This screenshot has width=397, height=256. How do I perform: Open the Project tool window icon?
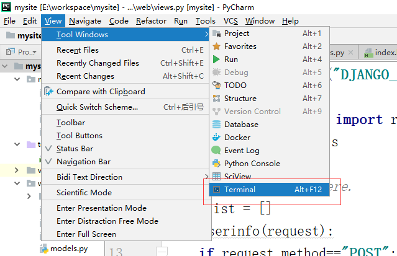tap(216, 33)
